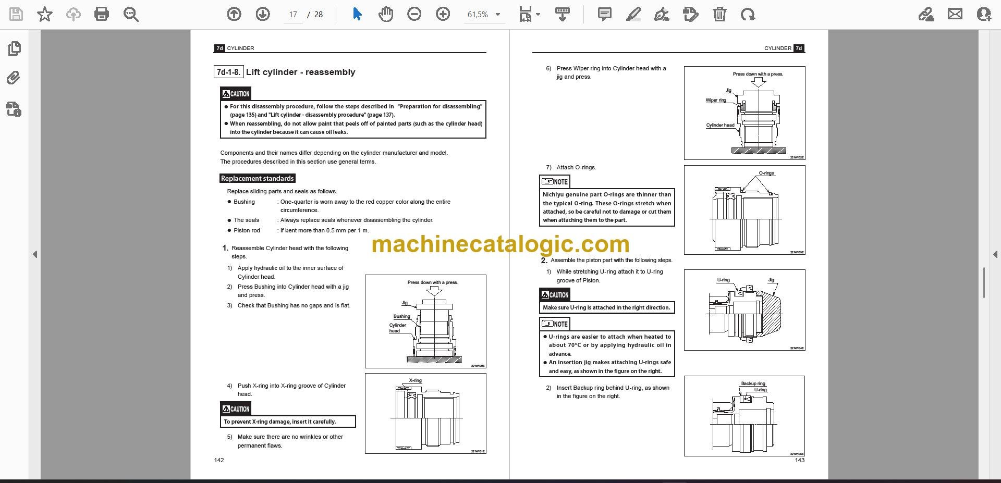Open the 61,5% zoom level dropdown
This screenshot has width=1001, height=483.
pos(484,15)
